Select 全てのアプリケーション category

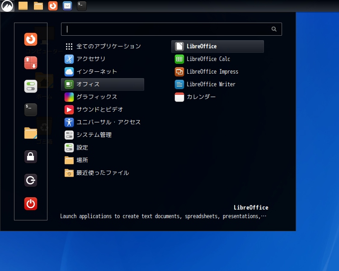[103, 47]
